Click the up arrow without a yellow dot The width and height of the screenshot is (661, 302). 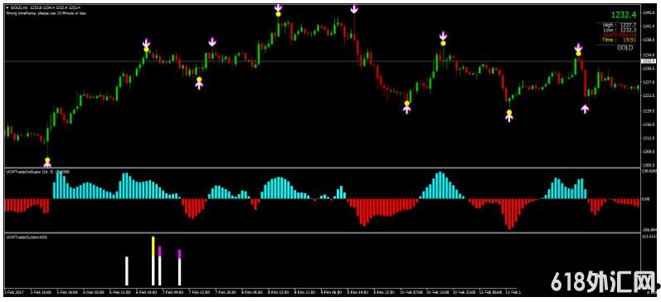(x=585, y=109)
